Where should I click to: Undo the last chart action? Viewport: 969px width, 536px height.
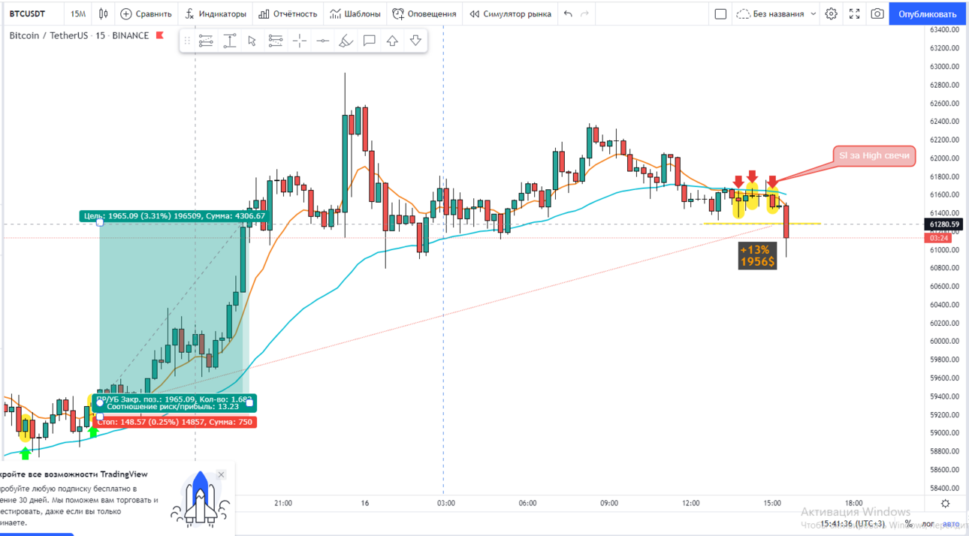568,14
